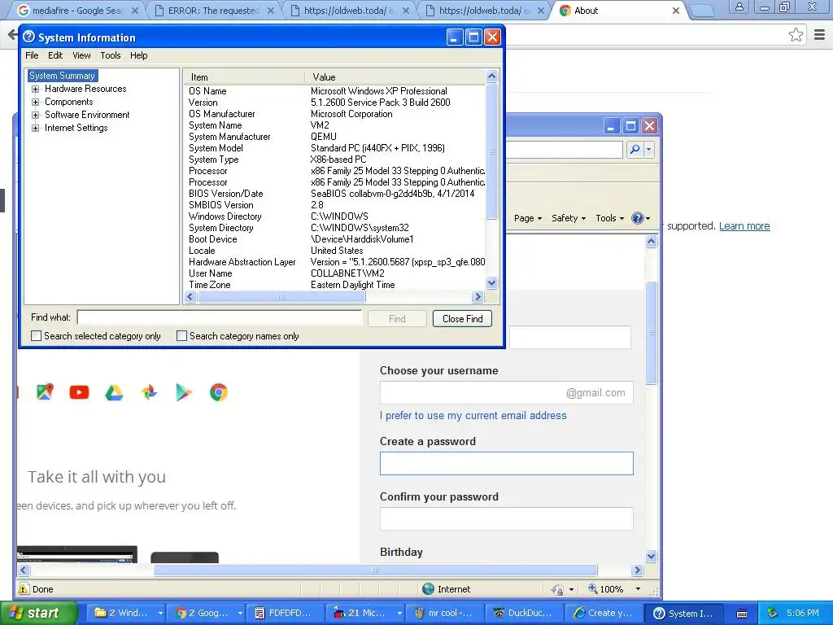Click System Information title bar icon
The image size is (833, 625).
28,37
